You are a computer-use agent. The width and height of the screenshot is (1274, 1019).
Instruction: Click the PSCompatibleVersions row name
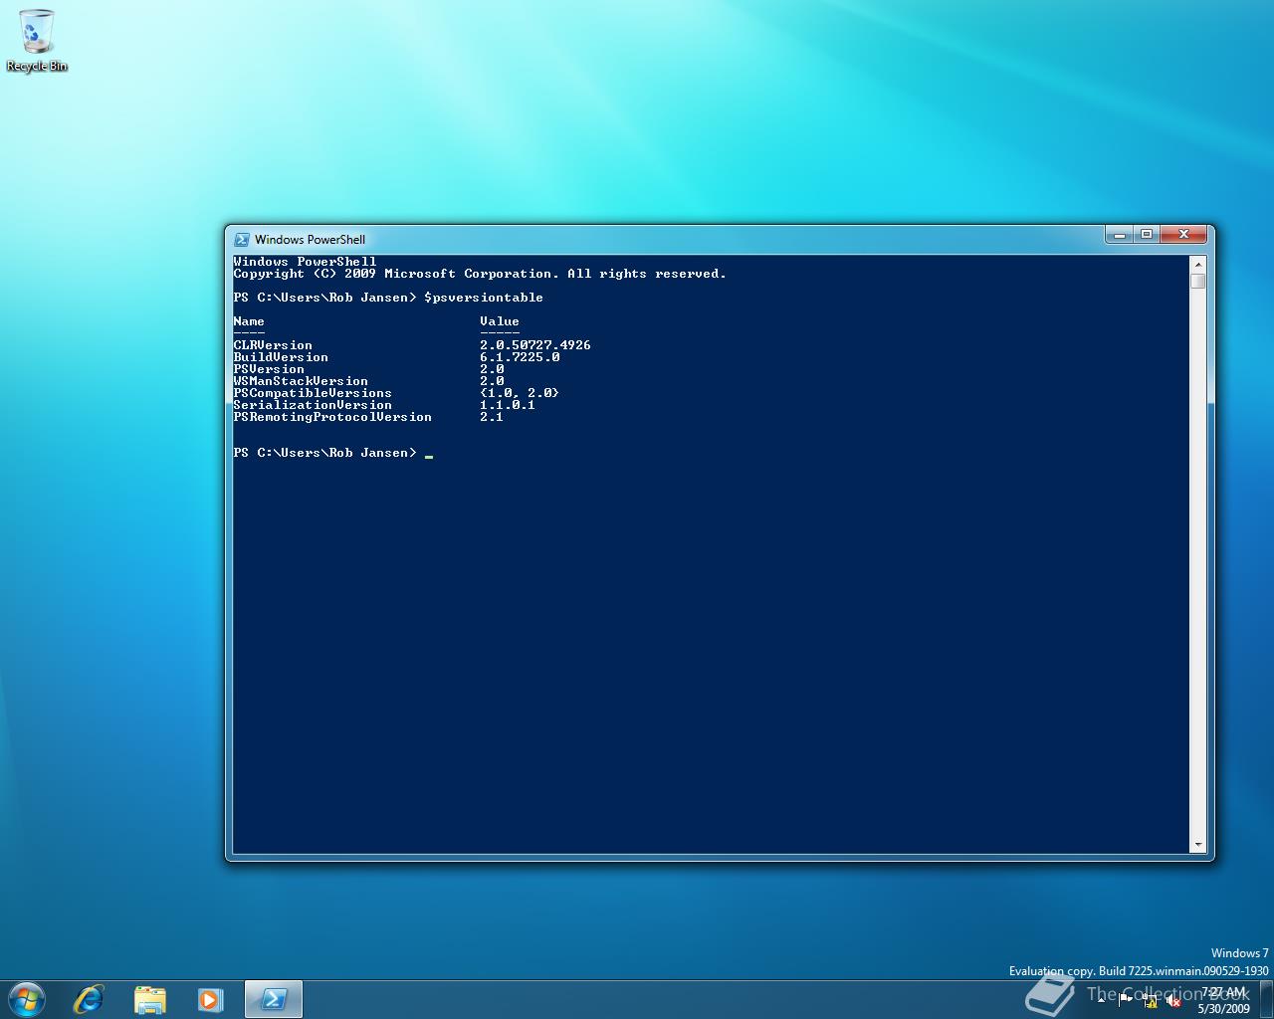313,393
